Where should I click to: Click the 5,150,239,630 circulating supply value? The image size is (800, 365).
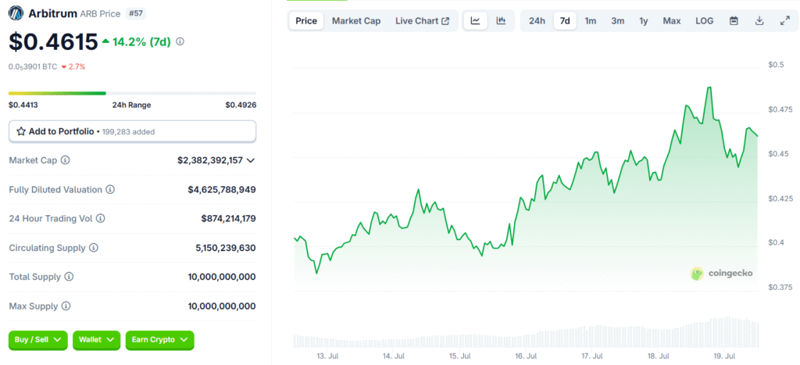[226, 248]
